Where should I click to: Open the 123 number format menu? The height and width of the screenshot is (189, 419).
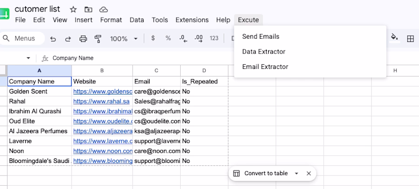(214, 38)
